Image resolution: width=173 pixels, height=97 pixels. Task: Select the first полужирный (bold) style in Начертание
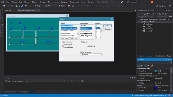coord(86,33)
